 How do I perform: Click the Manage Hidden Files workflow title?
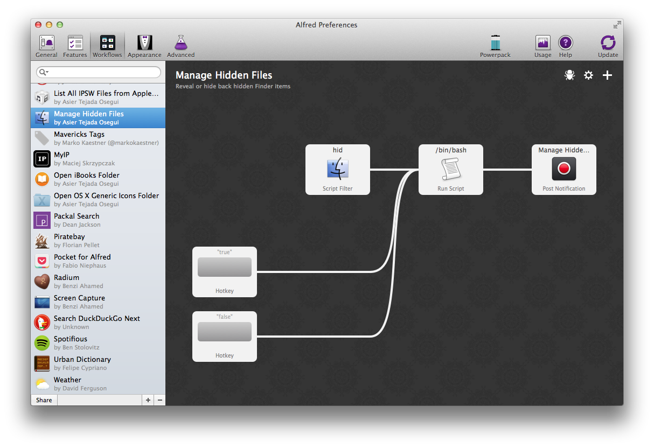click(x=224, y=75)
